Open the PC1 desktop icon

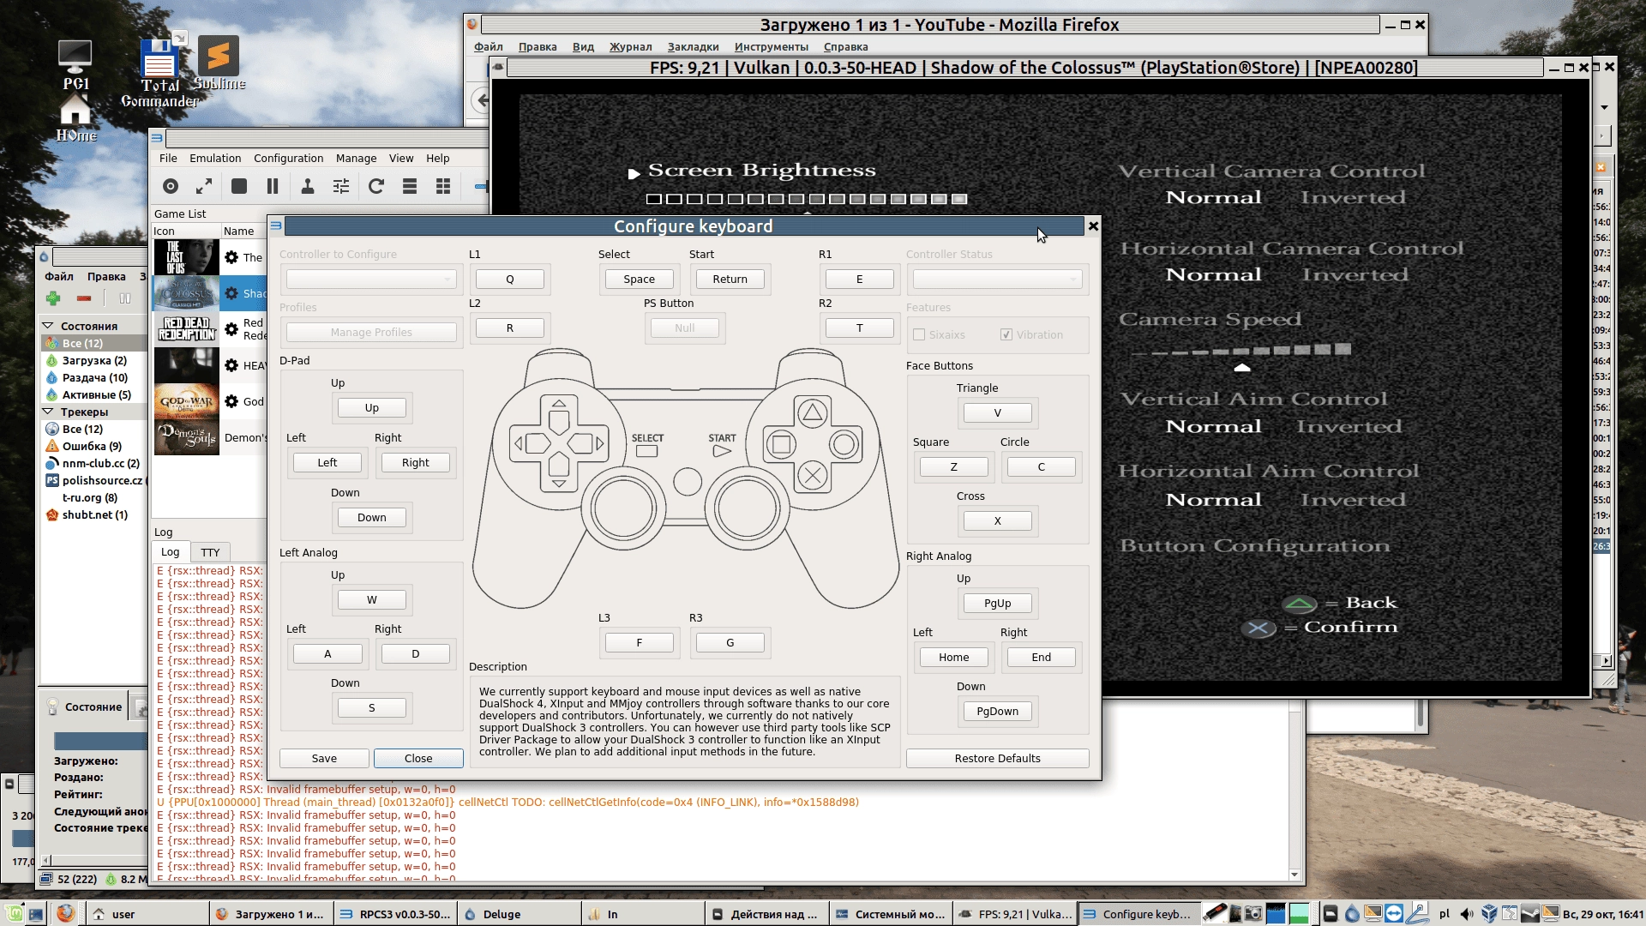[75, 64]
